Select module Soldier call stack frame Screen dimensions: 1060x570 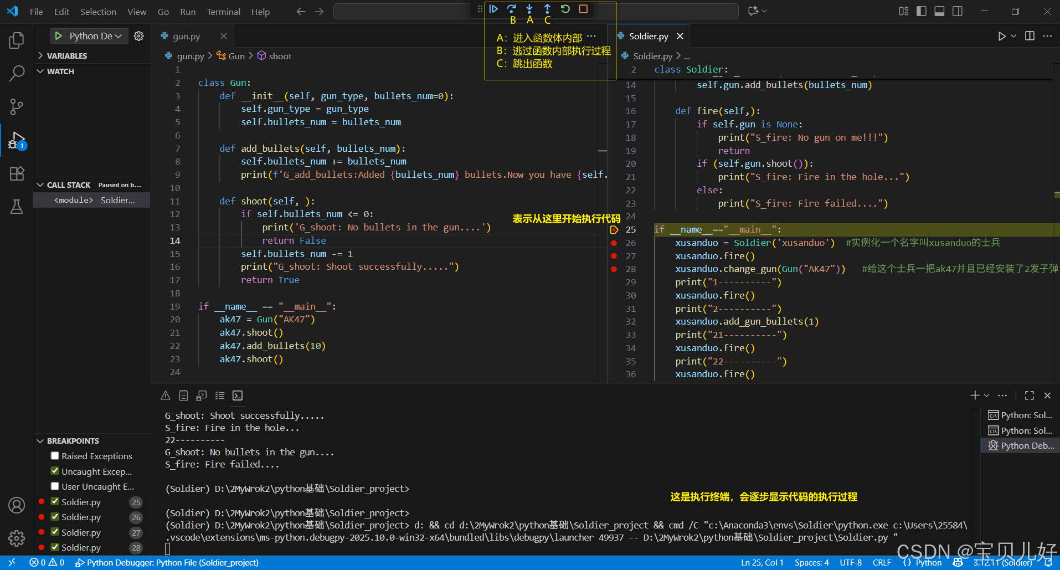click(x=92, y=200)
